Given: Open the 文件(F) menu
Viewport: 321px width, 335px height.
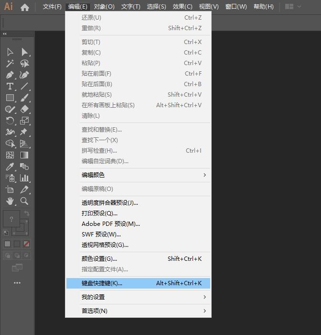Looking at the screenshot, I should 52,7.
